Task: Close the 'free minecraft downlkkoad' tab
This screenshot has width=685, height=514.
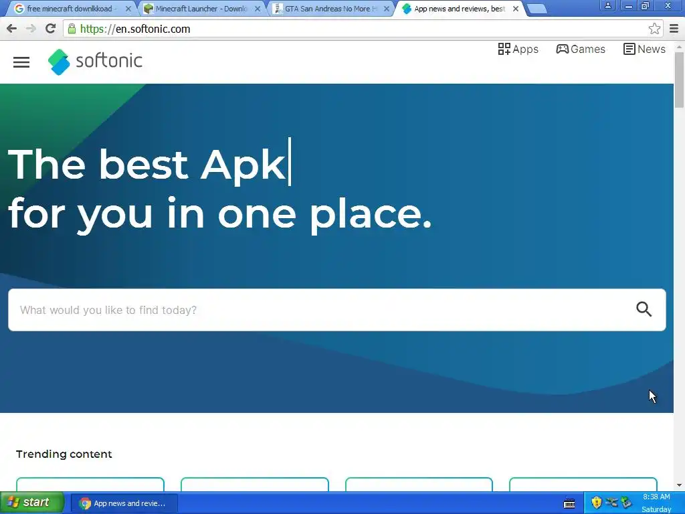Action: 128,9
